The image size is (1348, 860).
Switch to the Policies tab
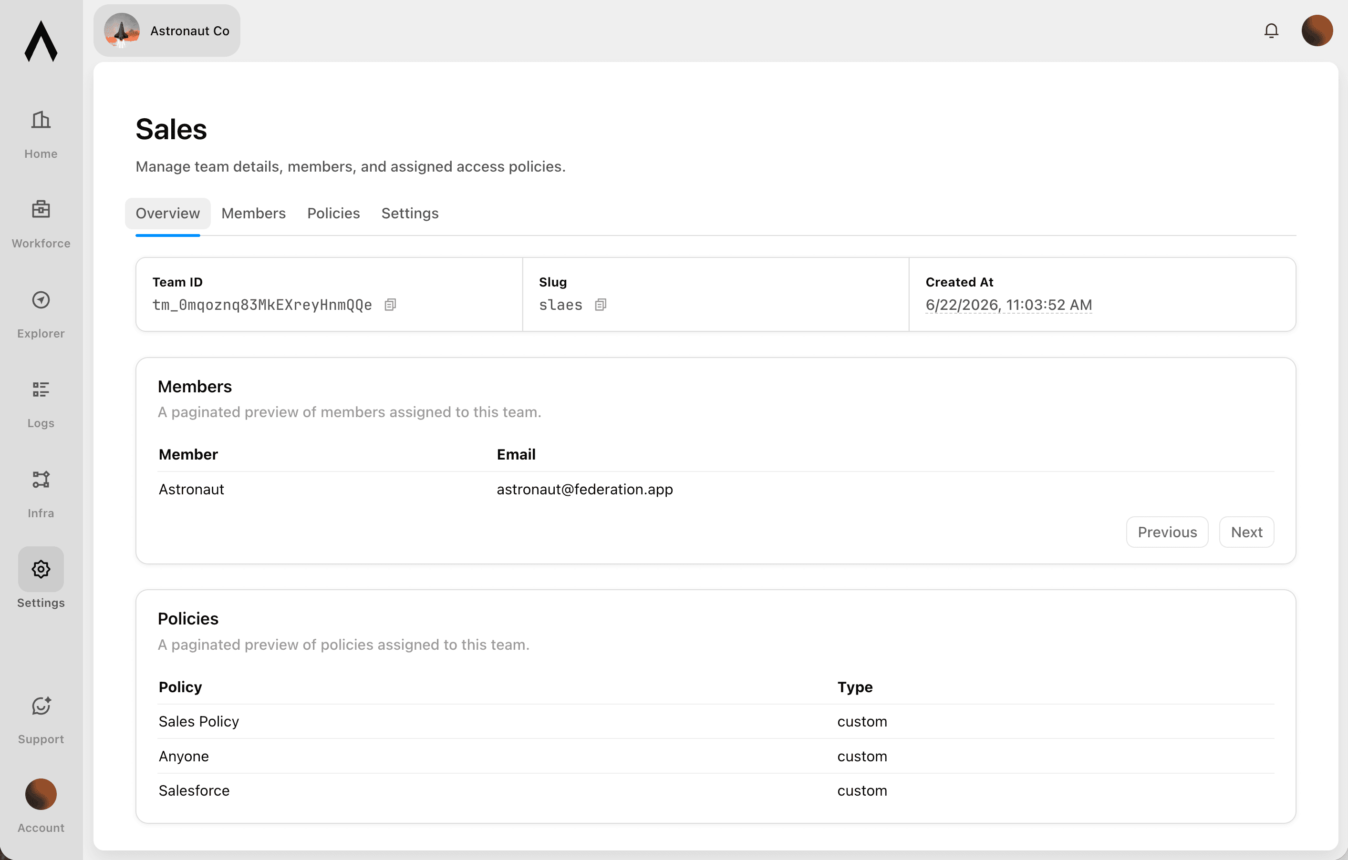333,213
